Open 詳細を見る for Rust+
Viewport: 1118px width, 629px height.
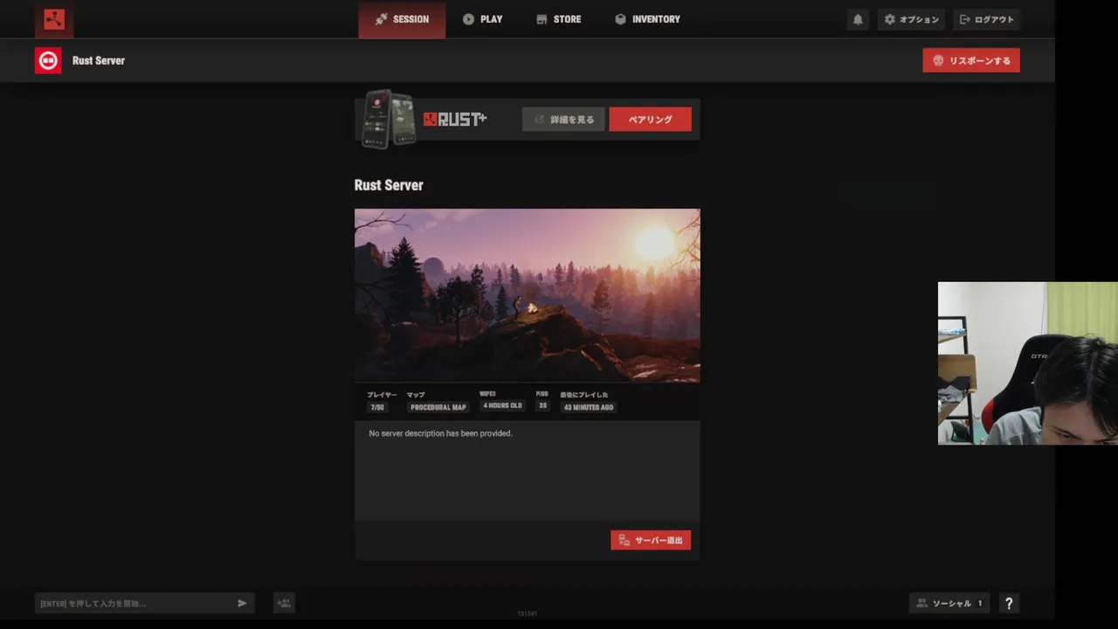(563, 120)
